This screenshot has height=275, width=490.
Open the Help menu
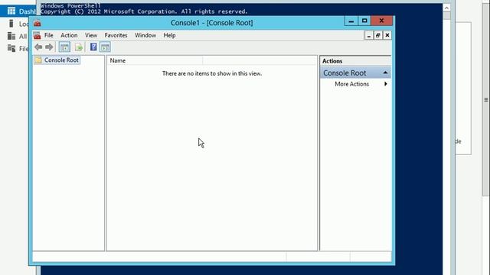[x=169, y=35]
